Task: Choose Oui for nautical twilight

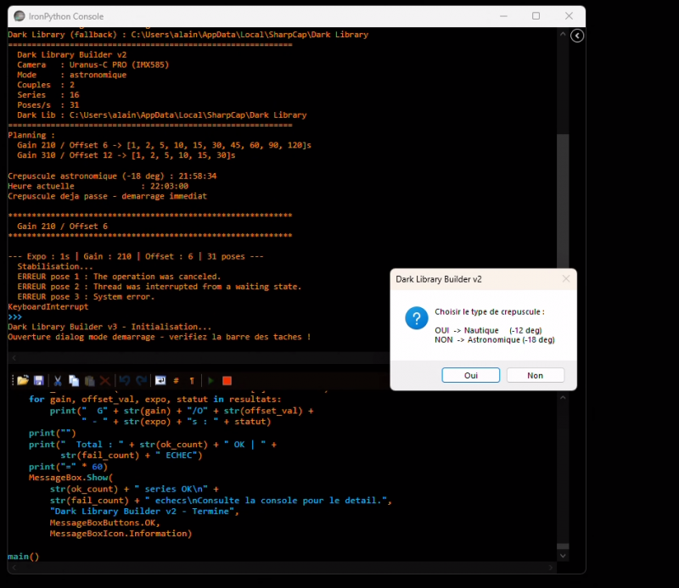Action: coord(471,375)
